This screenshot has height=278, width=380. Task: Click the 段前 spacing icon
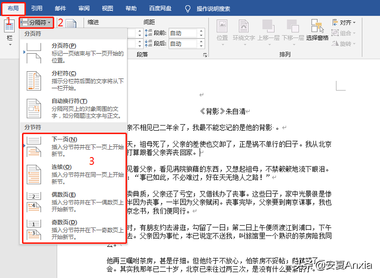click(148, 33)
